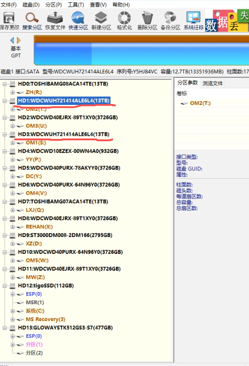This screenshot has width=249, height=366.
Task: Select the OM5(W:) partition
Action: pyautogui.click(x=37, y=260)
